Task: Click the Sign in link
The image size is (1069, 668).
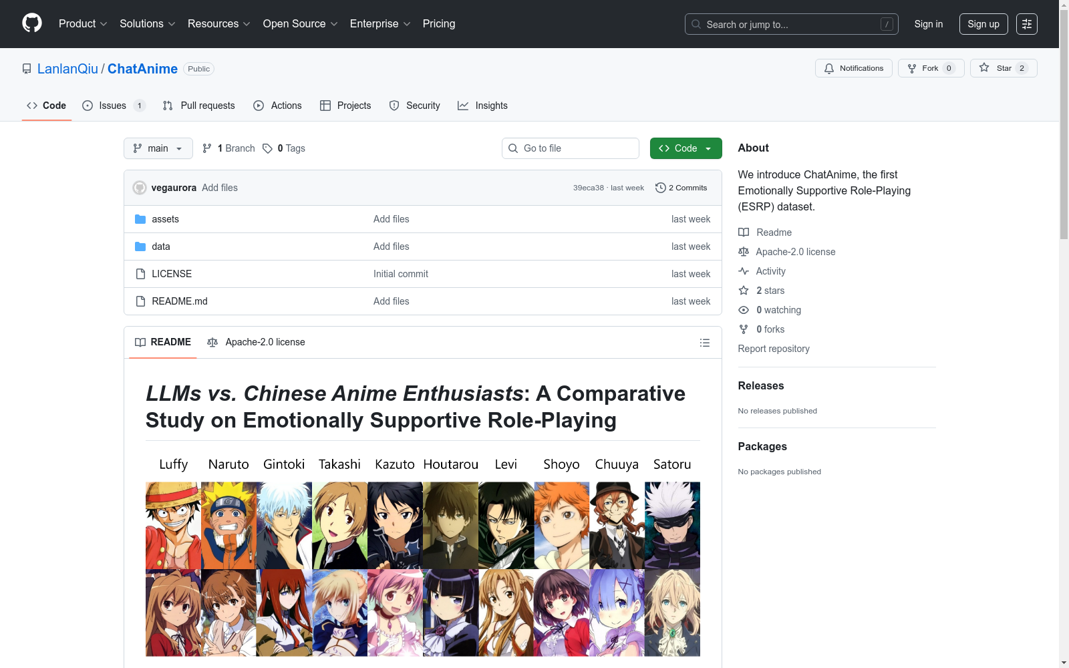Action: point(929,24)
